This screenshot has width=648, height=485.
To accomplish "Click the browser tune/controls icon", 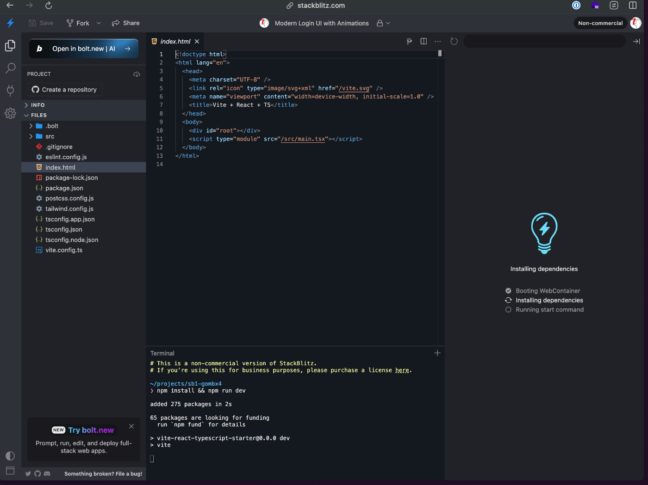I will pyautogui.click(x=614, y=5).
